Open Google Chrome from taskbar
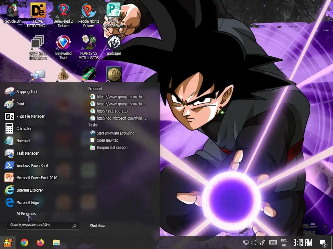The width and height of the screenshot is (333, 249). [24, 243]
